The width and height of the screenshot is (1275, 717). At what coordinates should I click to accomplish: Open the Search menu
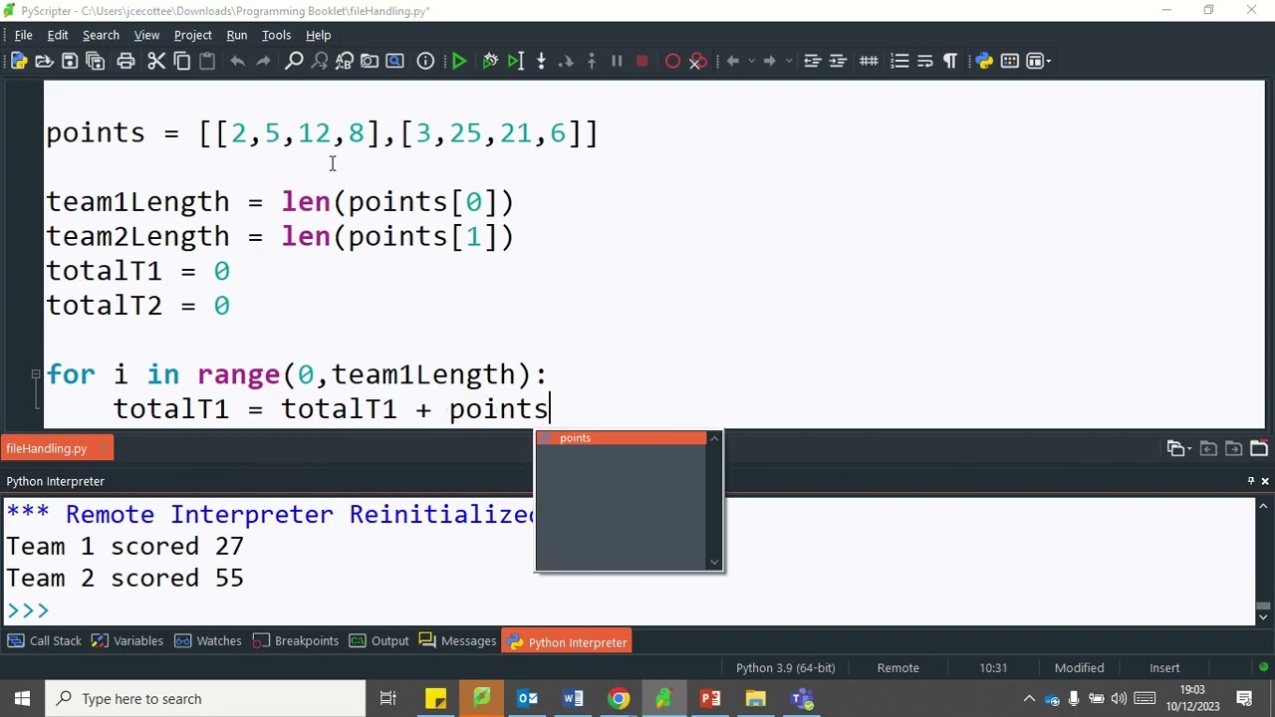[x=101, y=35]
